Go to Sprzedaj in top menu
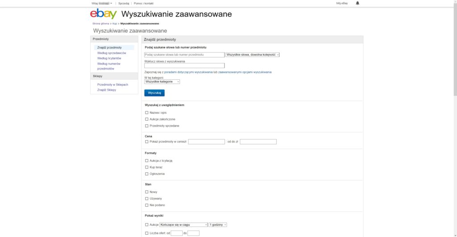The height and width of the screenshot is (237, 457). point(124,3)
